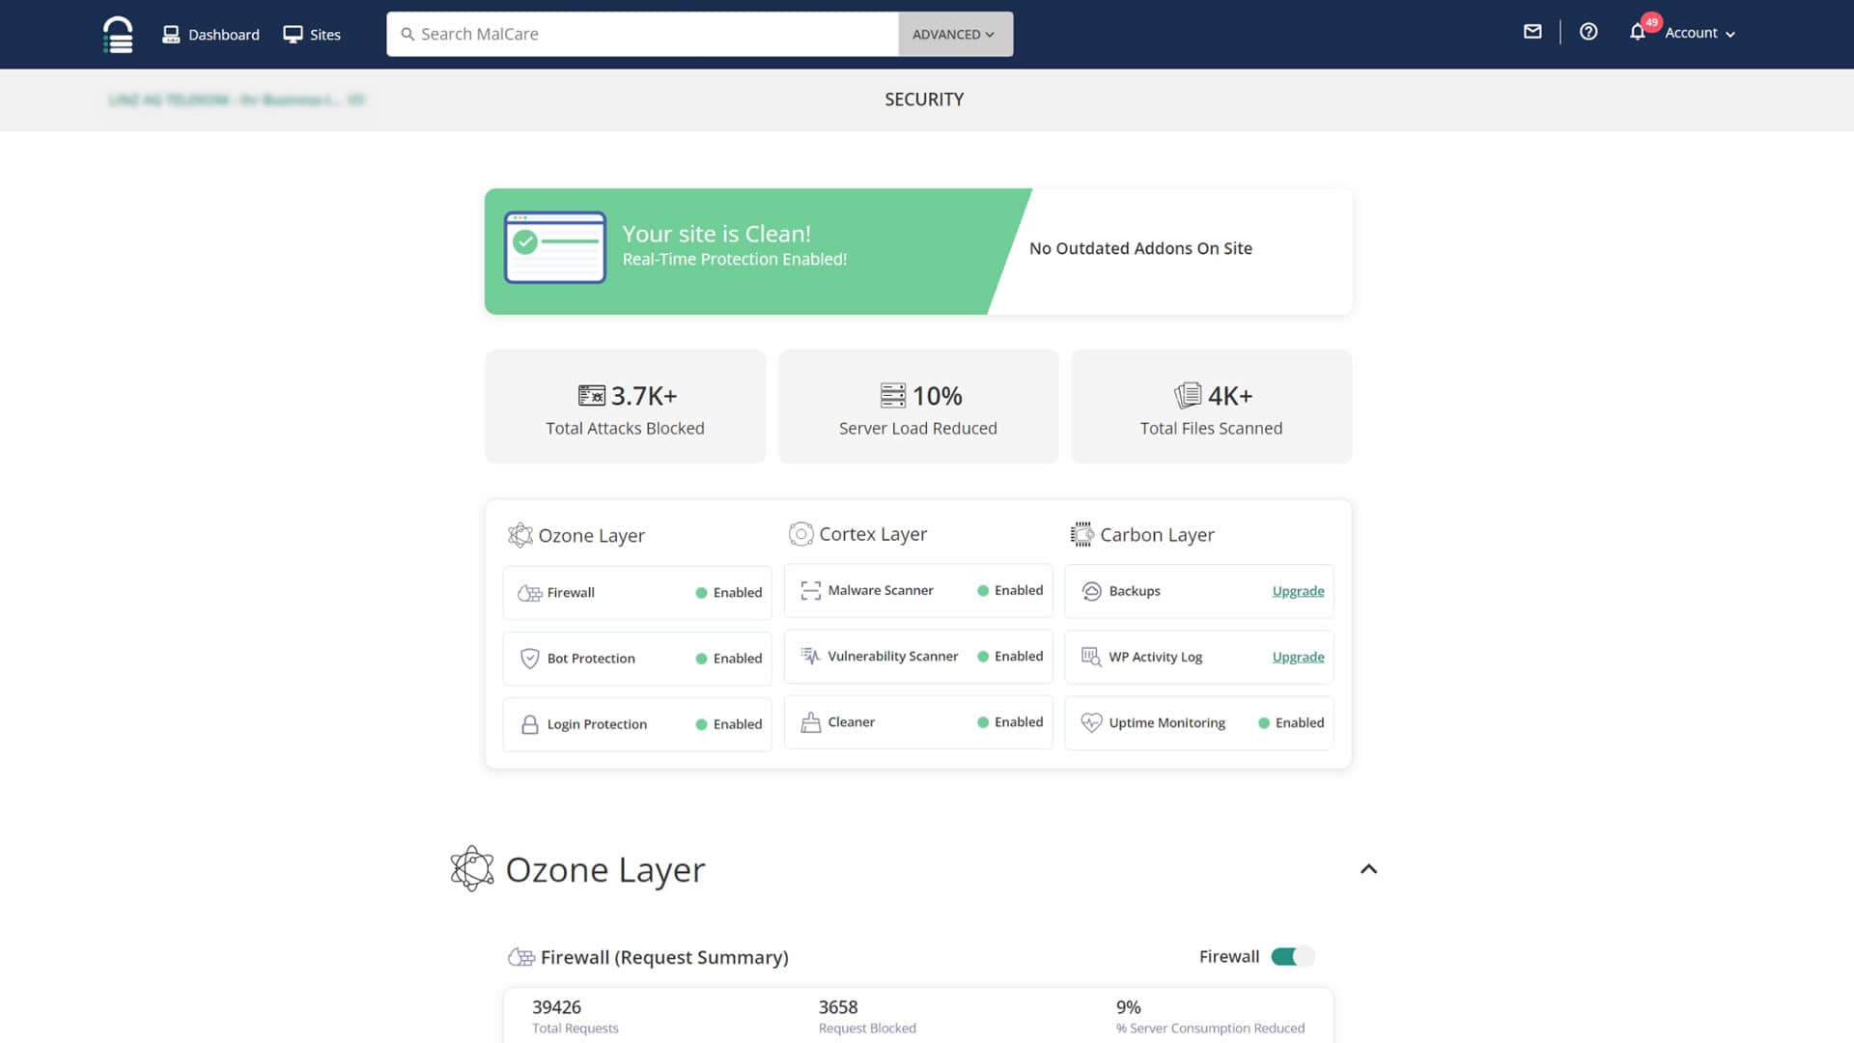
Task: Open the notifications bell icon
Action: [1638, 33]
